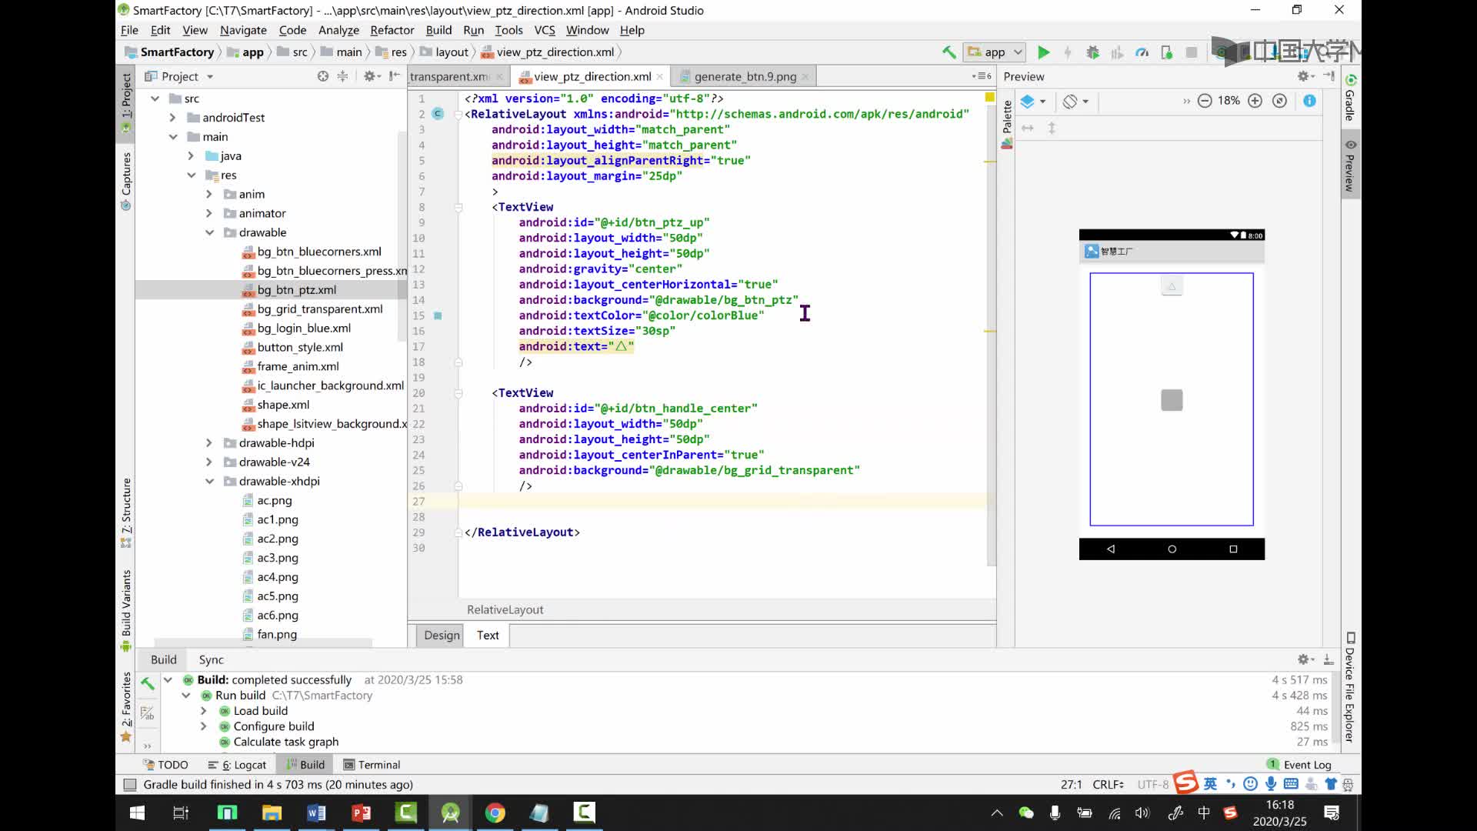Open the Device File Explorer side panel

point(1351,687)
